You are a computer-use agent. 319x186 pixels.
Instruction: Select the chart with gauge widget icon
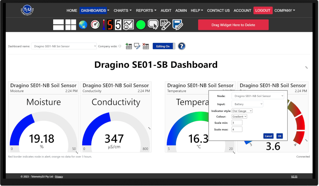tap(128, 25)
